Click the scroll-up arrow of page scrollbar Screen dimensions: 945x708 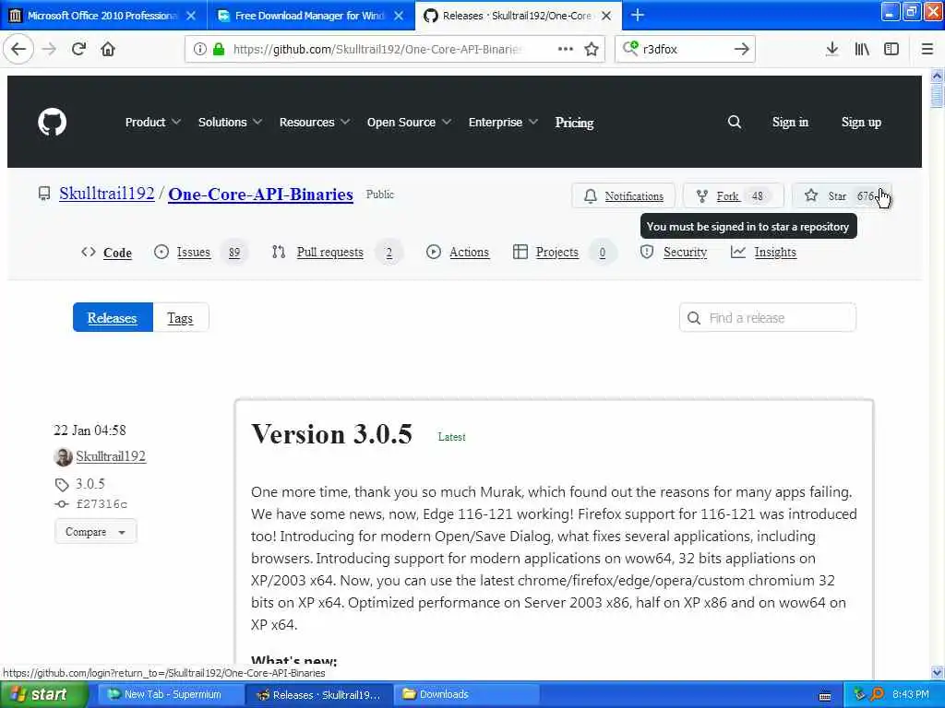click(x=937, y=77)
